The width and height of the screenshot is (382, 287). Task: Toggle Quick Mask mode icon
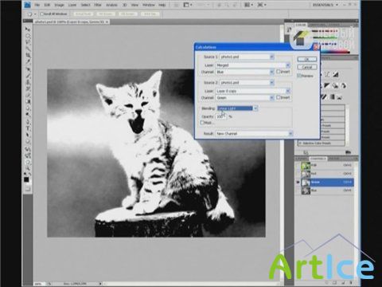(x=28, y=189)
